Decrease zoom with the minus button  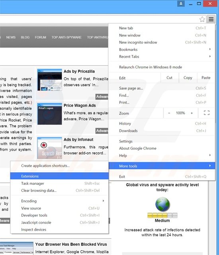point(169,113)
